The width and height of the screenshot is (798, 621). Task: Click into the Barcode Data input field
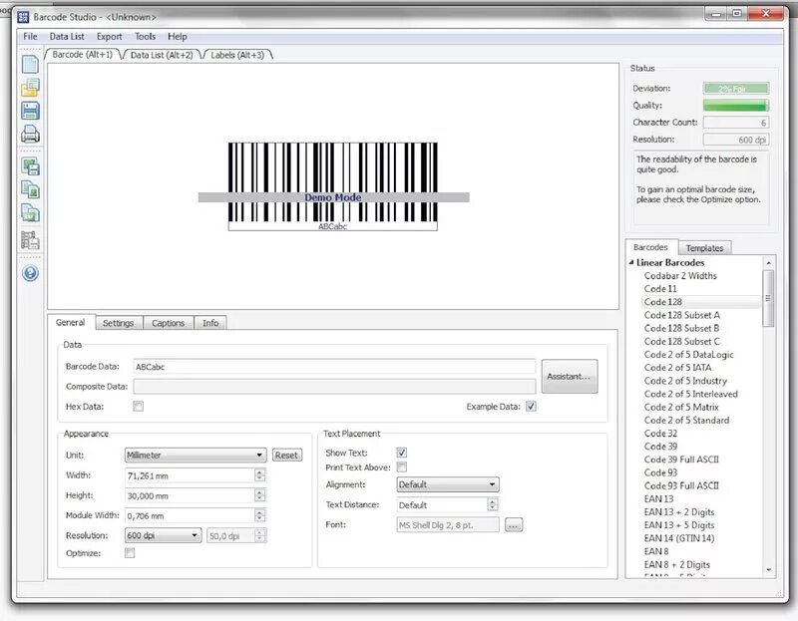[x=334, y=367]
